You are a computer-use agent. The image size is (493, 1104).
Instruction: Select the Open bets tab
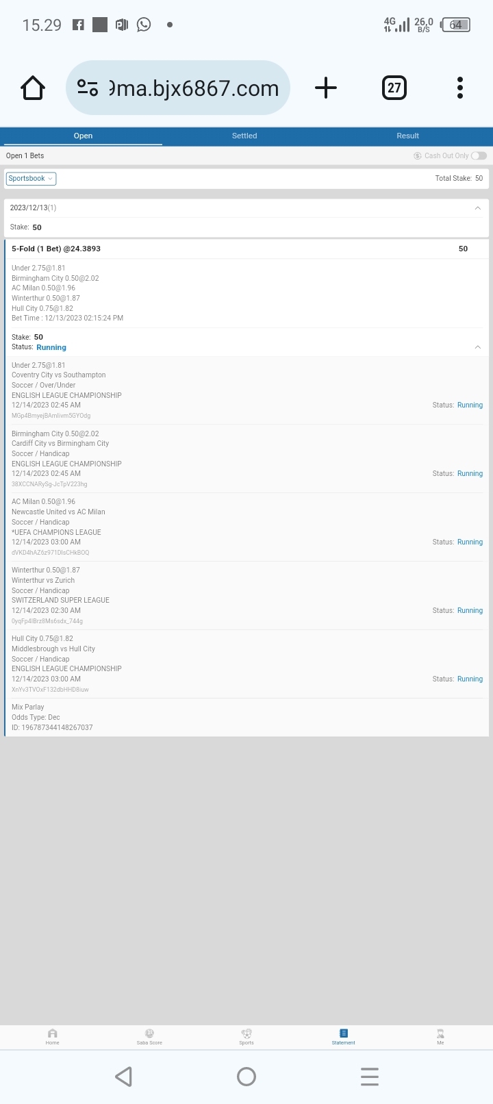(x=83, y=136)
